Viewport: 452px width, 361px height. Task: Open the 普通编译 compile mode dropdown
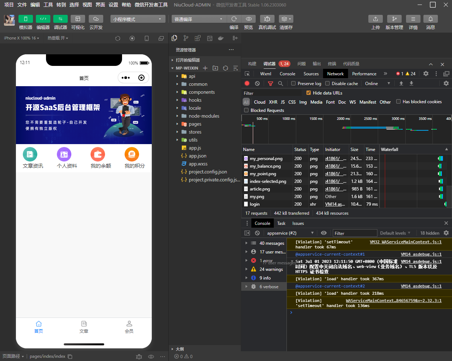tap(199, 19)
